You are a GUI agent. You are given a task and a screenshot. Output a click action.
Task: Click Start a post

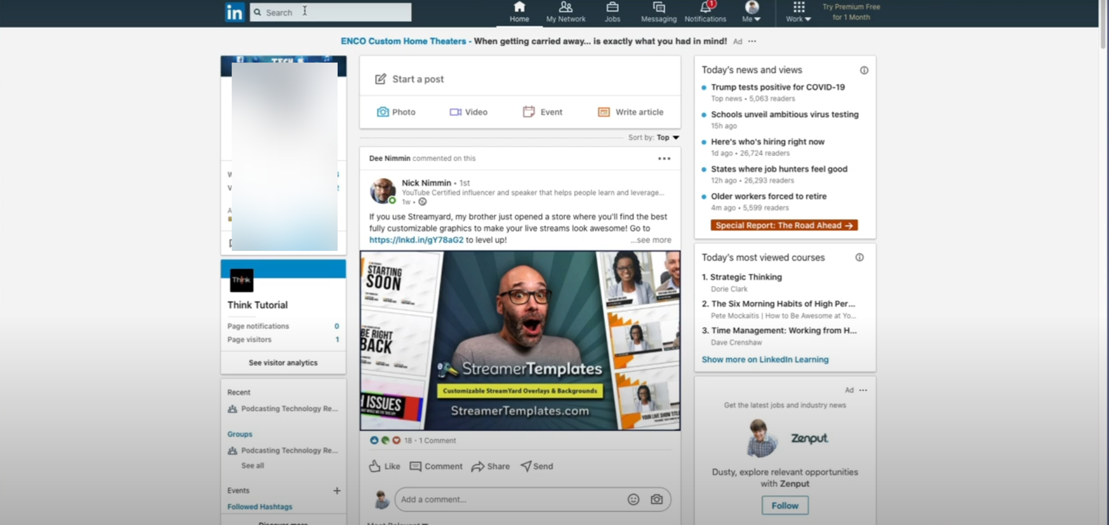(410, 79)
